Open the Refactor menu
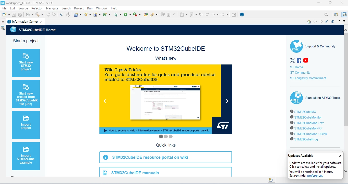Screen dimensions: 348x184 37,8
